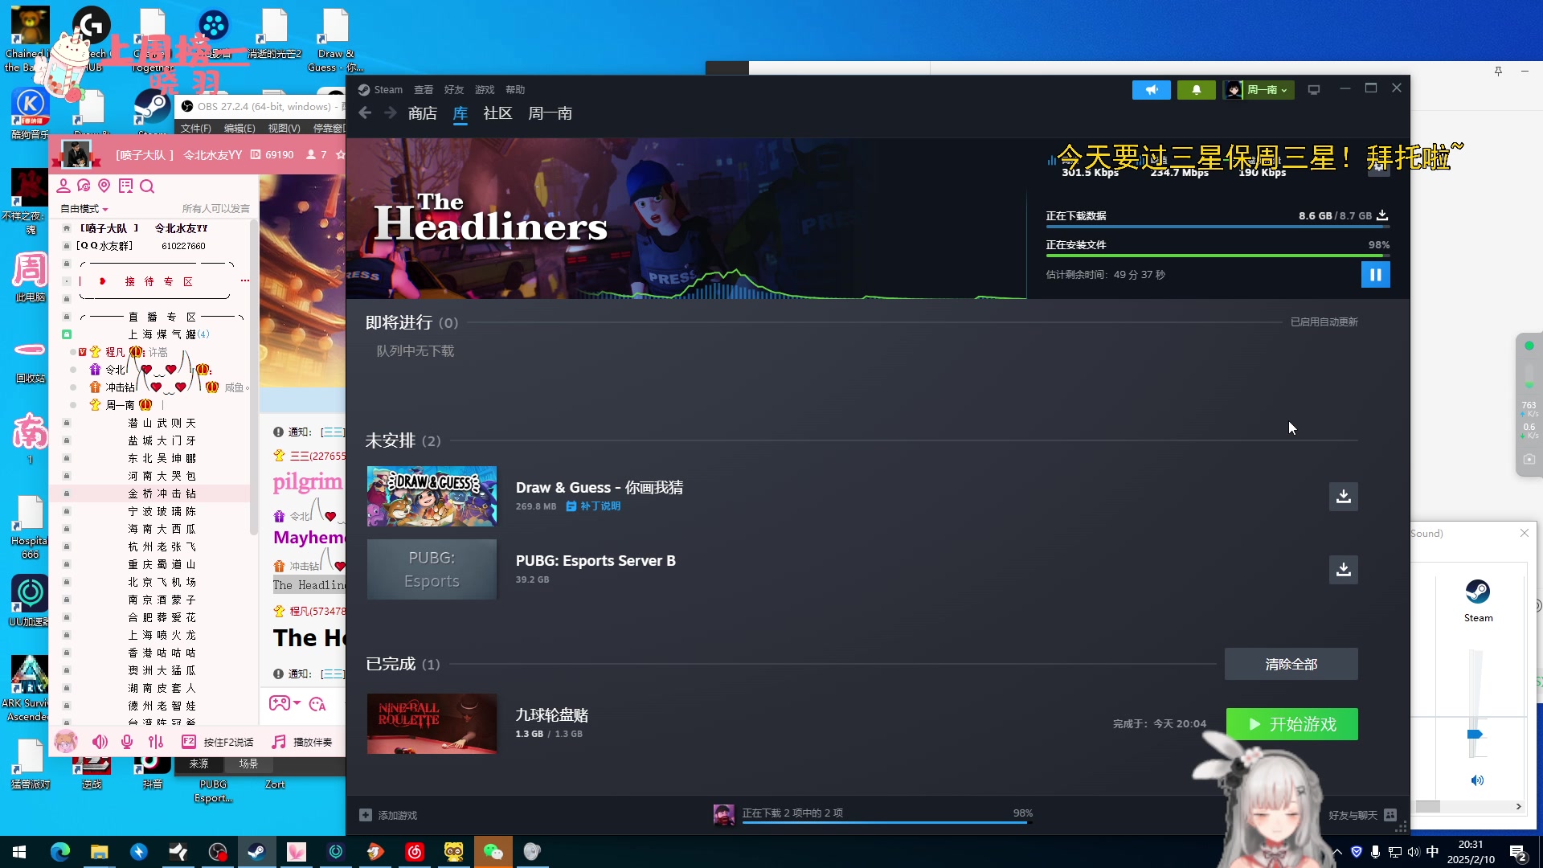The height and width of the screenshot is (868, 1543).
Task: Download Draw & Guess with its download icon
Action: click(x=1343, y=497)
